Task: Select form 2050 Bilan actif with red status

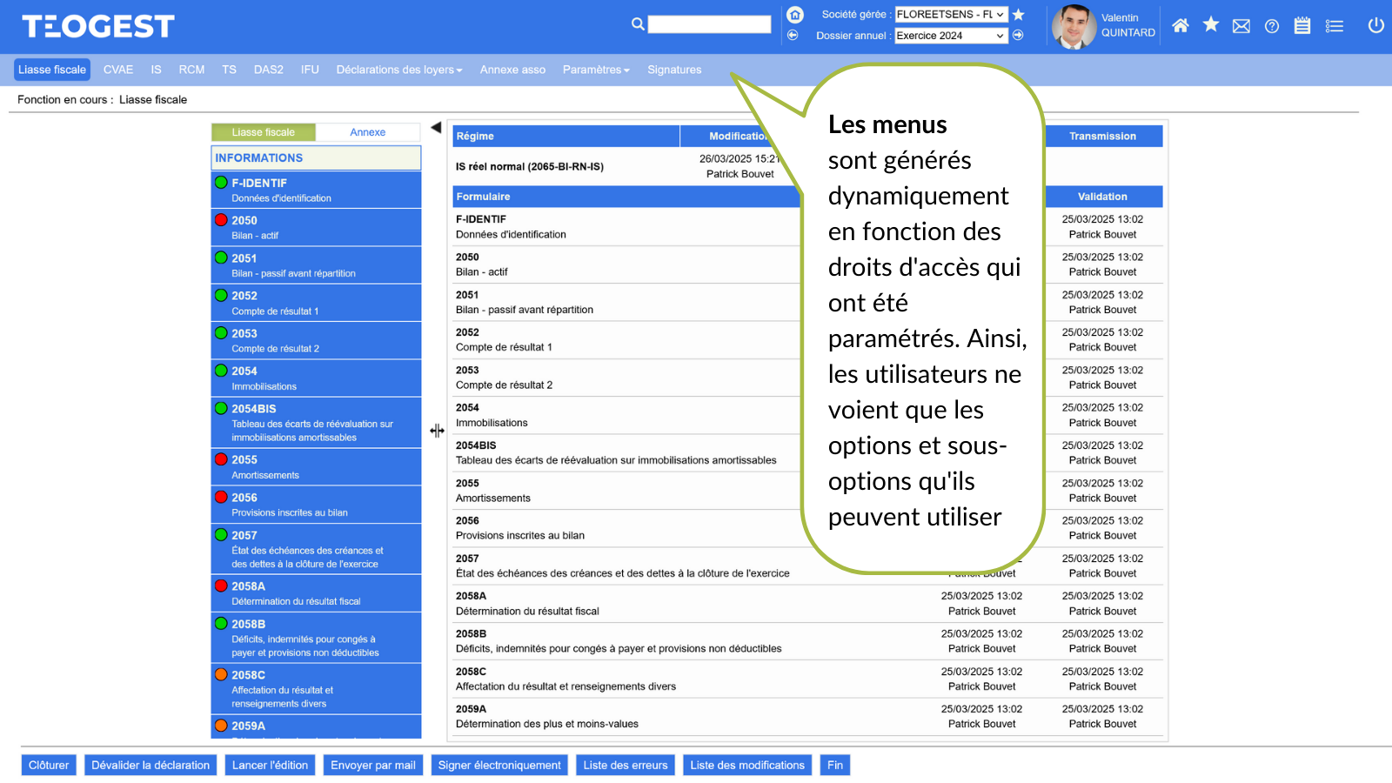Action: [316, 227]
